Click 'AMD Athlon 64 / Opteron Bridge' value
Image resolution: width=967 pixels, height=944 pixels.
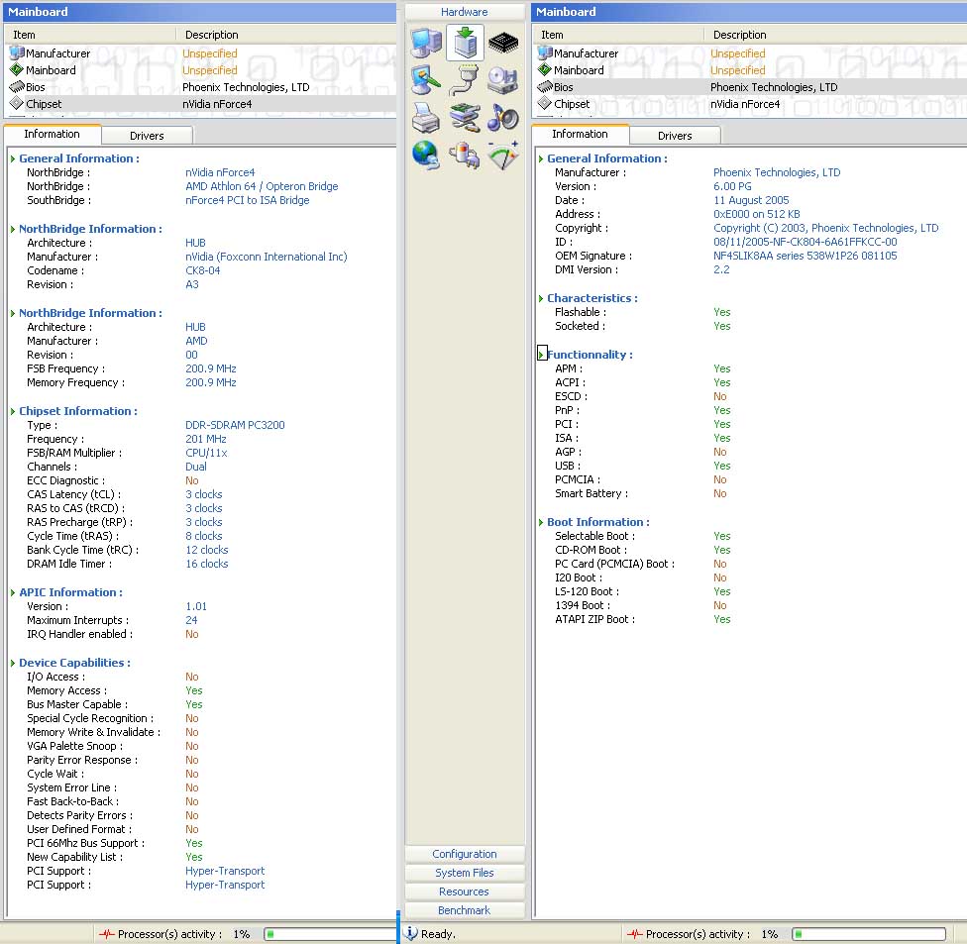pyautogui.click(x=262, y=186)
